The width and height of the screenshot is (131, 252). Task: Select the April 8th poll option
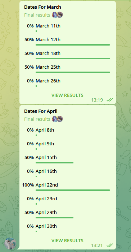point(67,132)
